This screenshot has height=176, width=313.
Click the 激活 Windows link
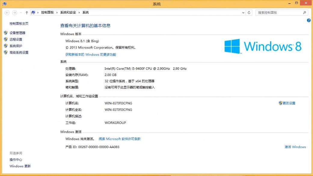295,147
